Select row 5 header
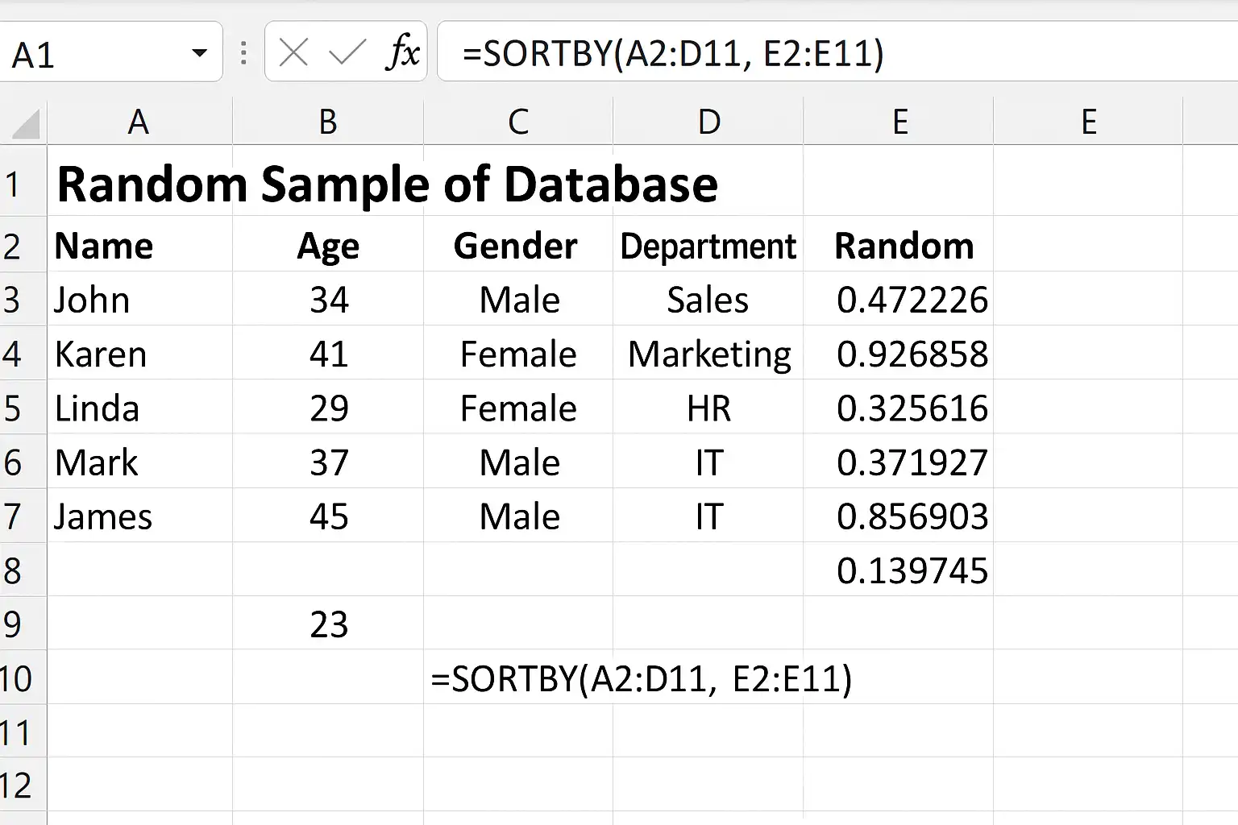 [x=23, y=408]
